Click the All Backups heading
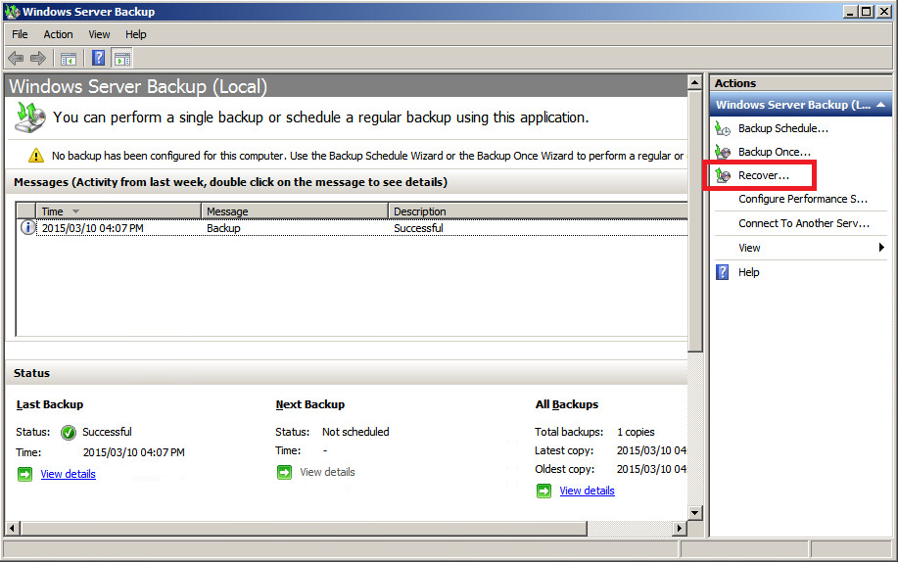This screenshot has width=898, height=562. point(566,404)
